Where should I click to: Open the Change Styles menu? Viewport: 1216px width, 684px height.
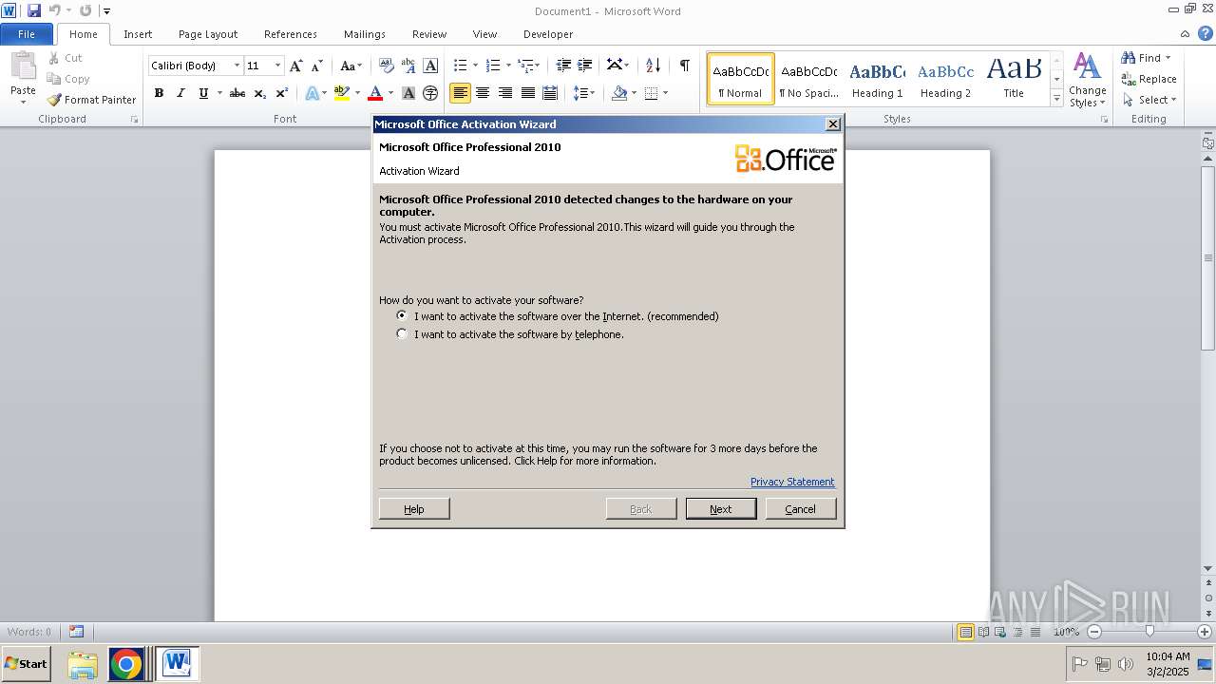pyautogui.click(x=1087, y=80)
